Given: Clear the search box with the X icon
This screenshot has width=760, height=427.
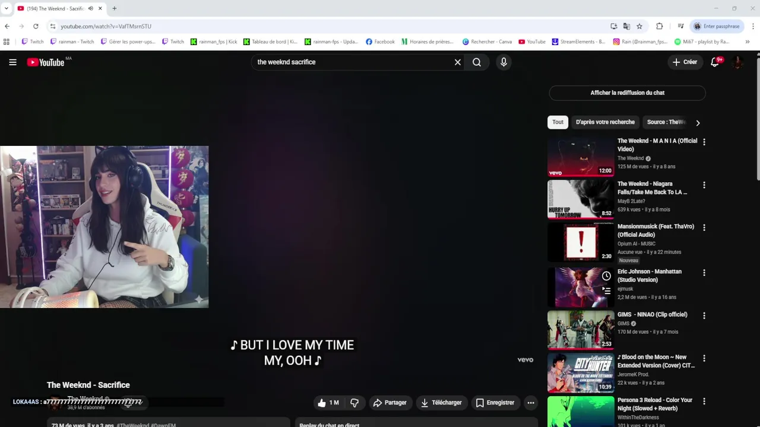Looking at the screenshot, I should click(458, 62).
